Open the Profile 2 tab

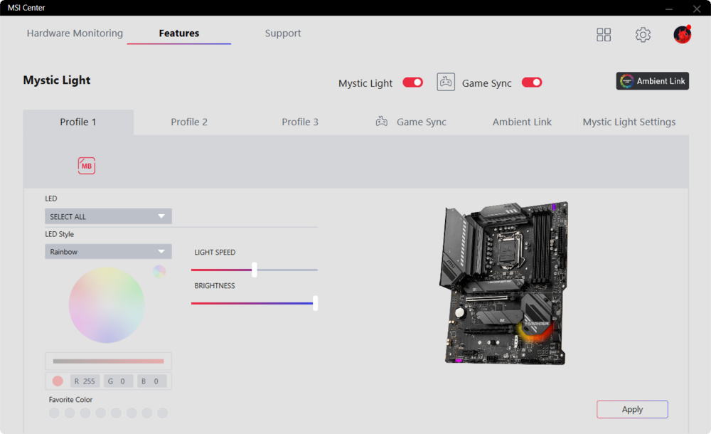[189, 122]
